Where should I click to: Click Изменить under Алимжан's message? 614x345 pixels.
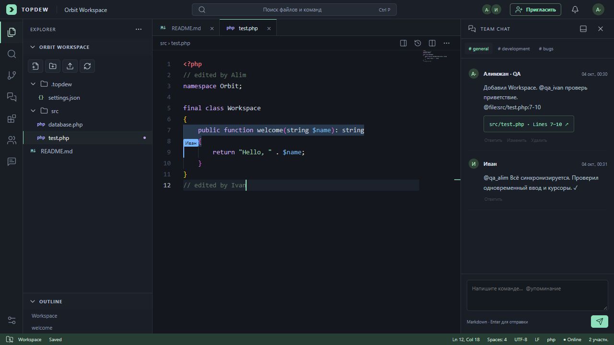tap(517, 140)
